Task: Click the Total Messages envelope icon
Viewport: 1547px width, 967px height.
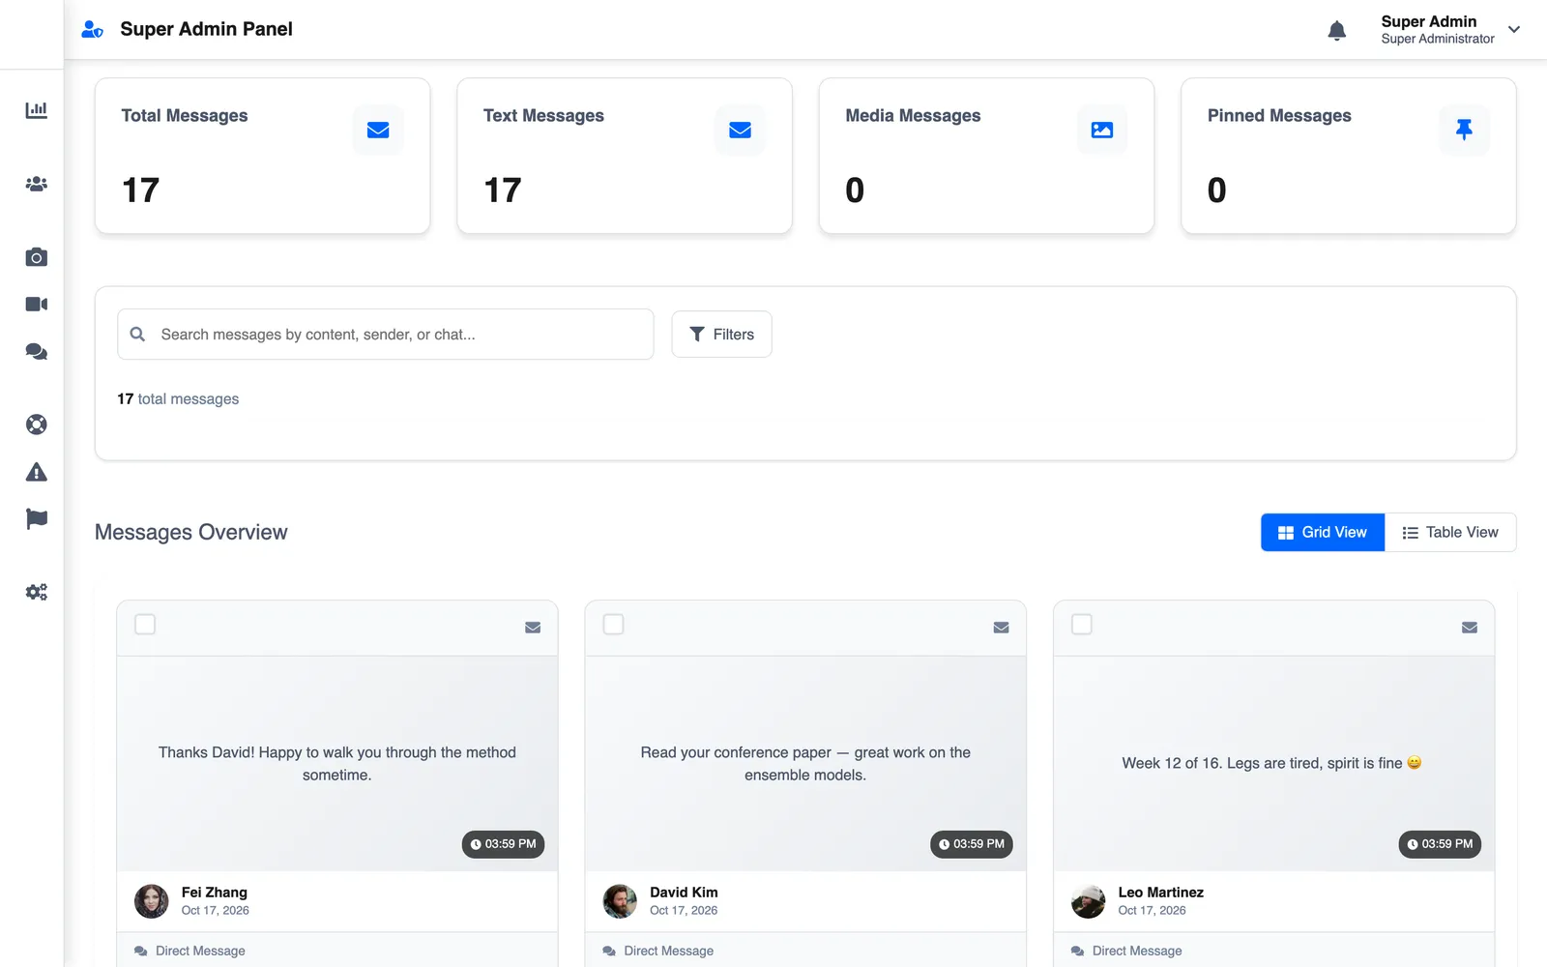Action: pos(378,130)
